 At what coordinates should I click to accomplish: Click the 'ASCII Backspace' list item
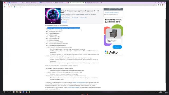(x=53, y=37)
